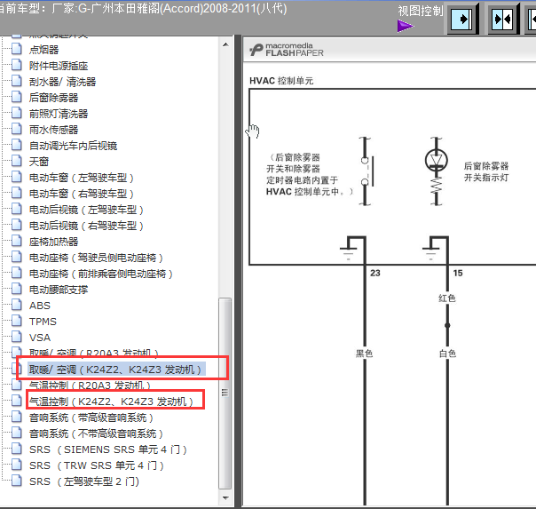This screenshot has width=536, height=509.
Task: Open the 点烟器 diagram
Action: [x=43, y=50]
